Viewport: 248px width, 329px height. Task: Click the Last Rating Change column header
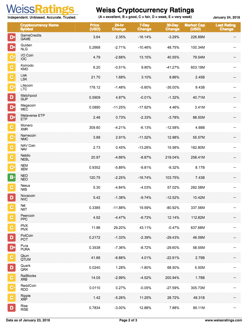pyautogui.click(x=226, y=27)
